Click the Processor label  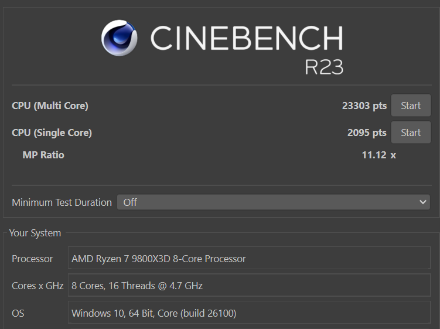click(32, 259)
